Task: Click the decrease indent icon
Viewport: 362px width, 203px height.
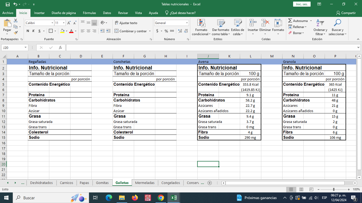Action: click(x=103, y=31)
